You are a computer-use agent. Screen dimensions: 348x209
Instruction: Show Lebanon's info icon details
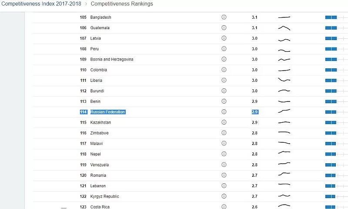(x=224, y=185)
